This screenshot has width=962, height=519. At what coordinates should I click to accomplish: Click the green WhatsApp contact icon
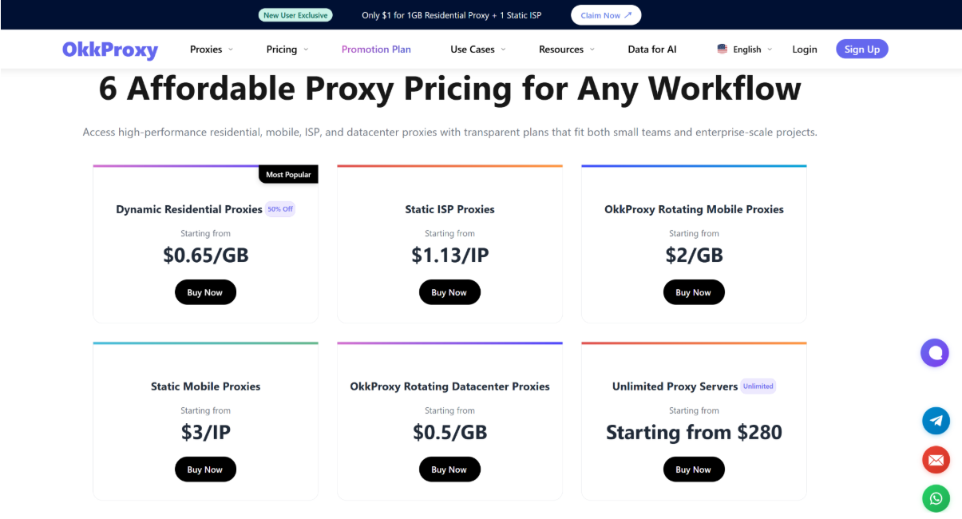(x=936, y=499)
